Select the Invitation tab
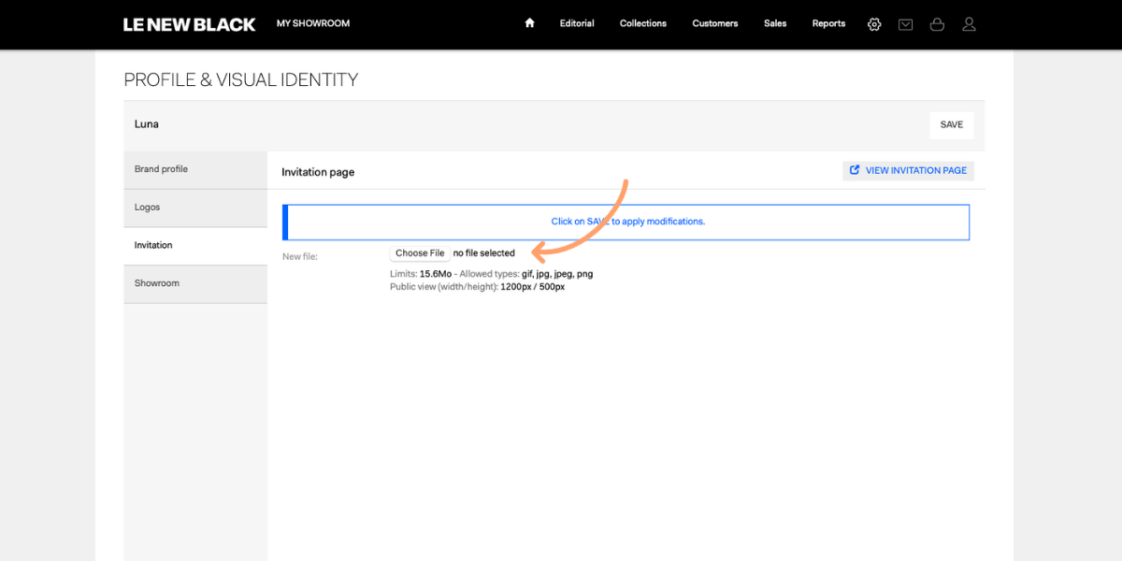1122x561 pixels. coord(195,246)
